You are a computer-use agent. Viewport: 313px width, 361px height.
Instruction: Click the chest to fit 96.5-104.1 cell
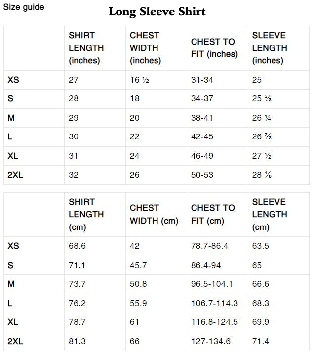click(212, 284)
